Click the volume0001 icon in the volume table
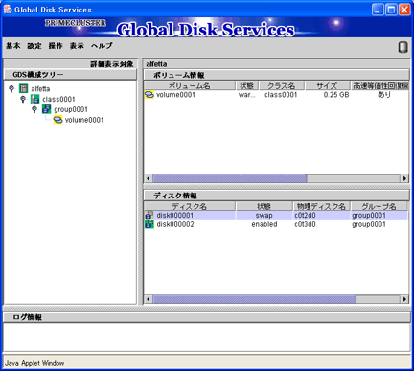Image resolution: width=414 pixels, height=371 pixels. click(149, 95)
